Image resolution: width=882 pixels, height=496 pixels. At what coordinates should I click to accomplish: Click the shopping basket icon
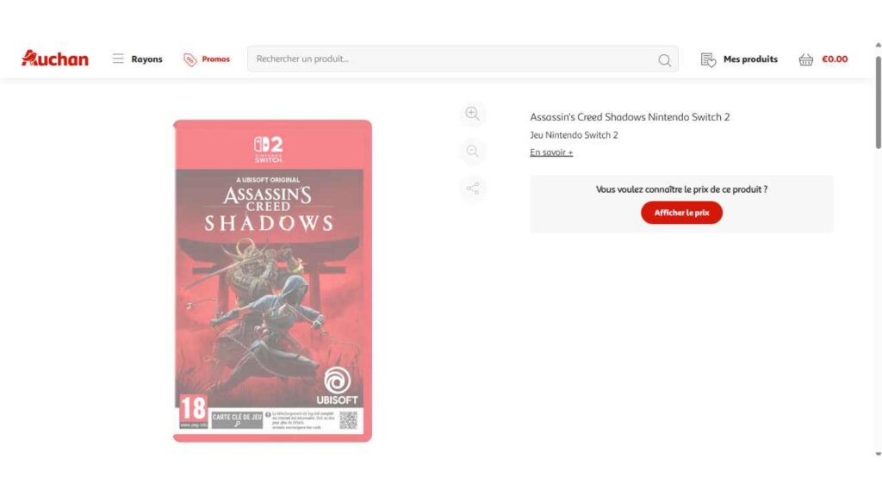click(x=806, y=59)
